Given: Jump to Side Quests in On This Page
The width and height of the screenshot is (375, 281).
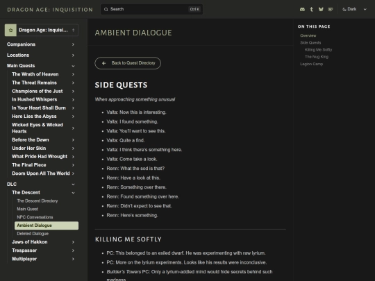Looking at the screenshot, I should [x=310, y=43].
